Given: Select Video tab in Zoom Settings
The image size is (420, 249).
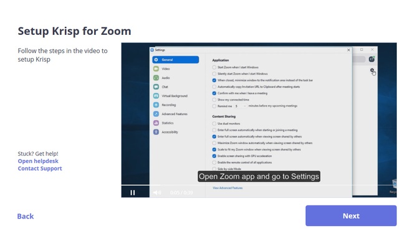Looking at the screenshot, I should 176,68.
